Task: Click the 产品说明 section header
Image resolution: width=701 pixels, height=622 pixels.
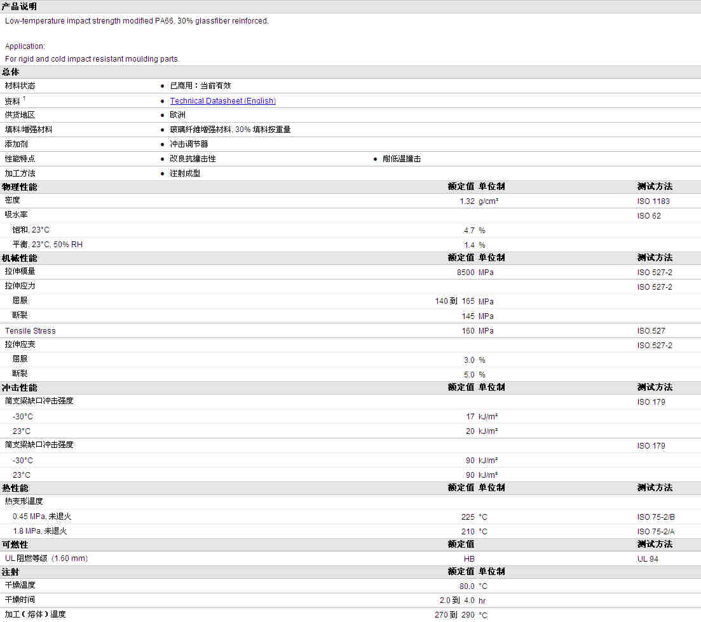Action: (19, 6)
